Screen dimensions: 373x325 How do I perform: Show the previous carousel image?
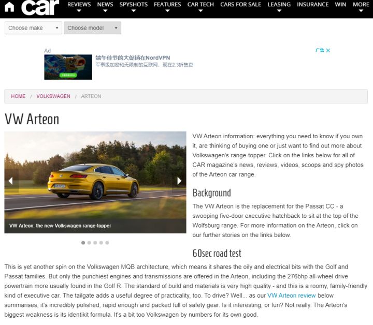pos(11,181)
